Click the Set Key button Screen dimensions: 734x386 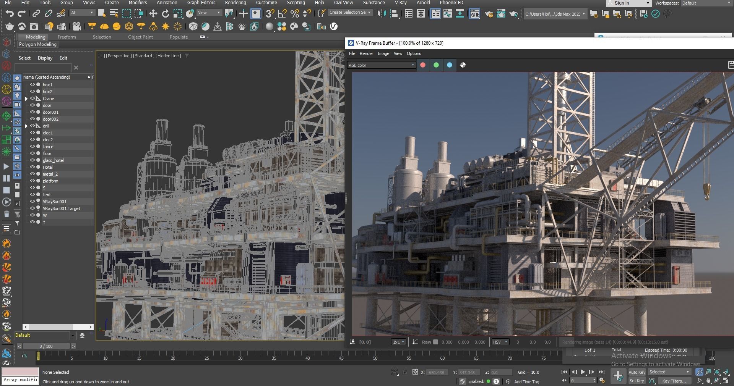point(637,381)
